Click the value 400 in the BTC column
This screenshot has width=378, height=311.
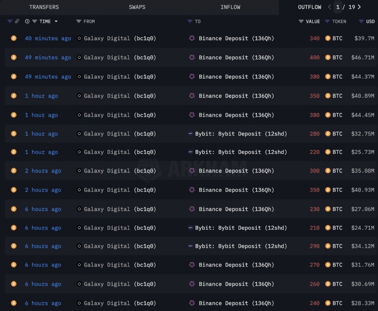(315, 57)
